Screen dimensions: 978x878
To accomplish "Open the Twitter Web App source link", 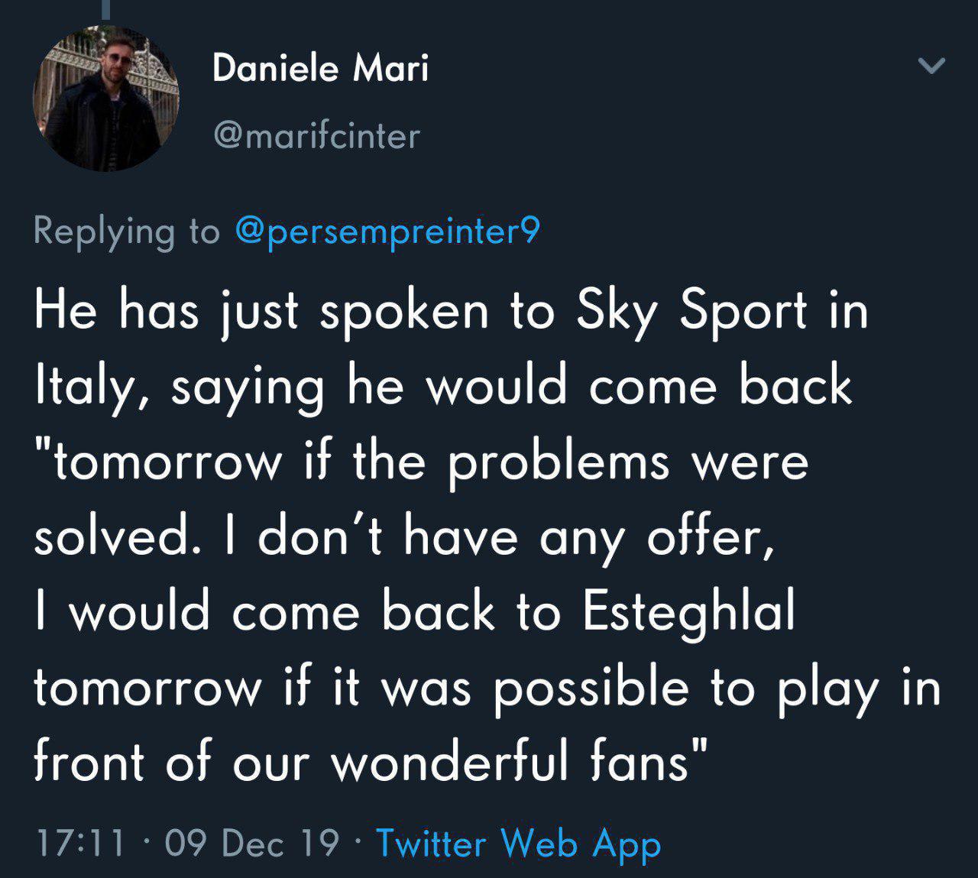I will (518, 843).
